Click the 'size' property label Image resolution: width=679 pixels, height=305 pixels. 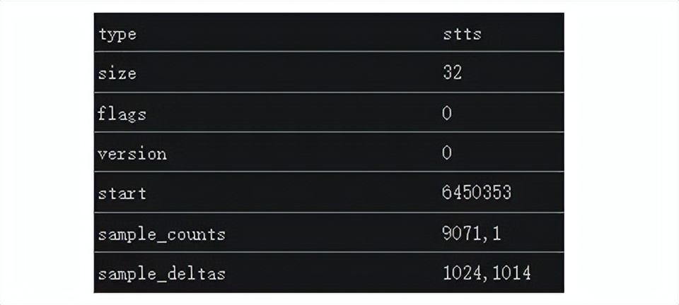(x=117, y=73)
